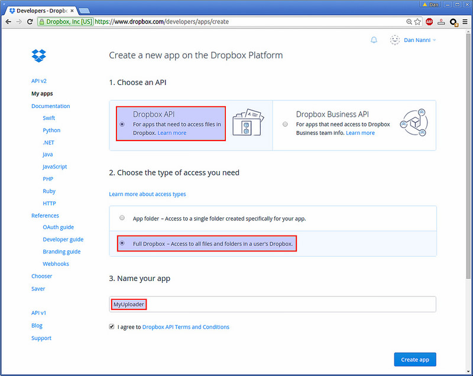Image resolution: width=473 pixels, height=376 pixels.
Task: Select the Full Dropbox radio button
Action: tap(122, 243)
